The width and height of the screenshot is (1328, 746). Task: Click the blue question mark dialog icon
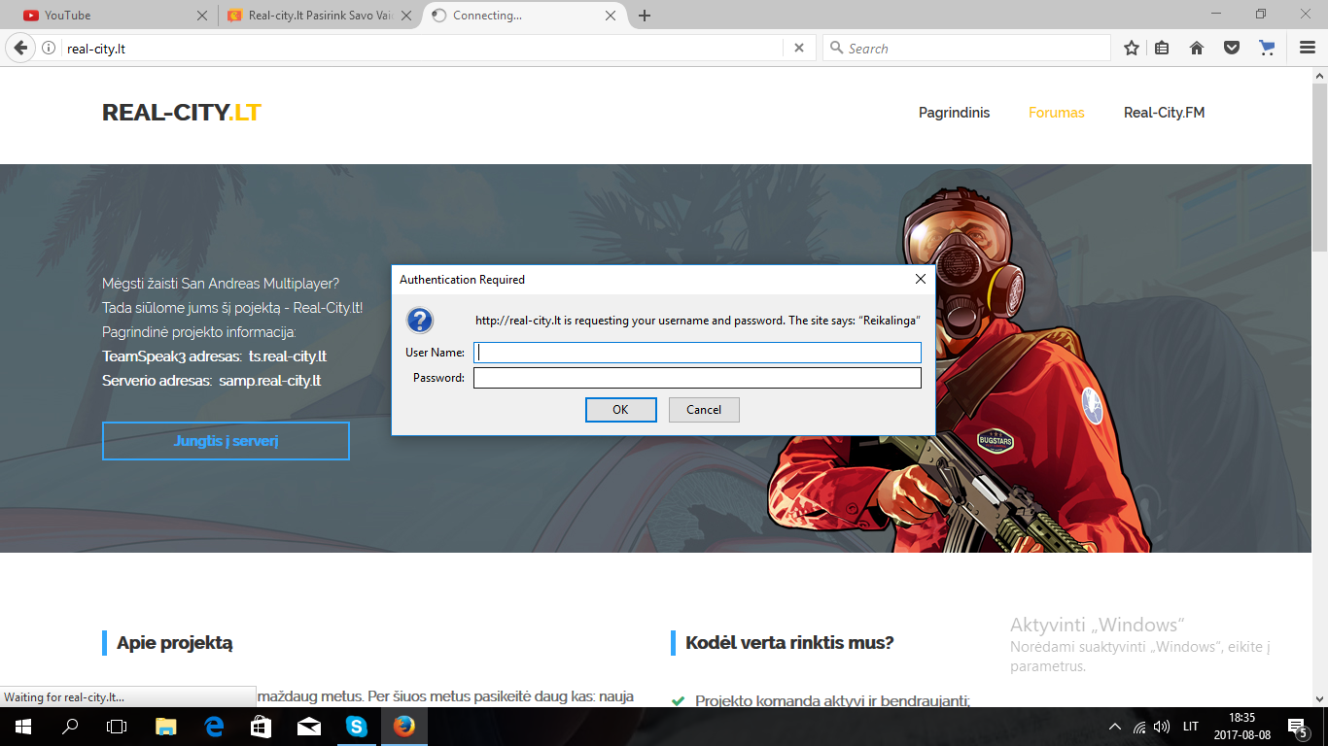[419, 321]
